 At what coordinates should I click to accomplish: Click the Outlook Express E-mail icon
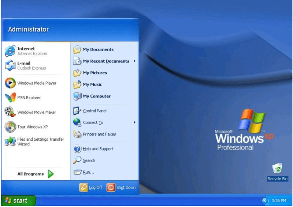tap(10, 66)
